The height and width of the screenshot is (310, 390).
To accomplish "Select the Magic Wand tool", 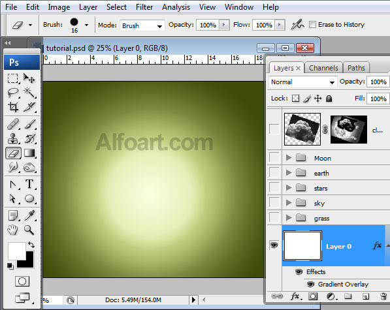I will pos(29,93).
